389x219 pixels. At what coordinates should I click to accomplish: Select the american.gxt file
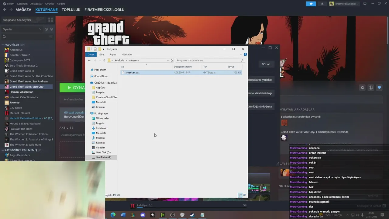181,73
